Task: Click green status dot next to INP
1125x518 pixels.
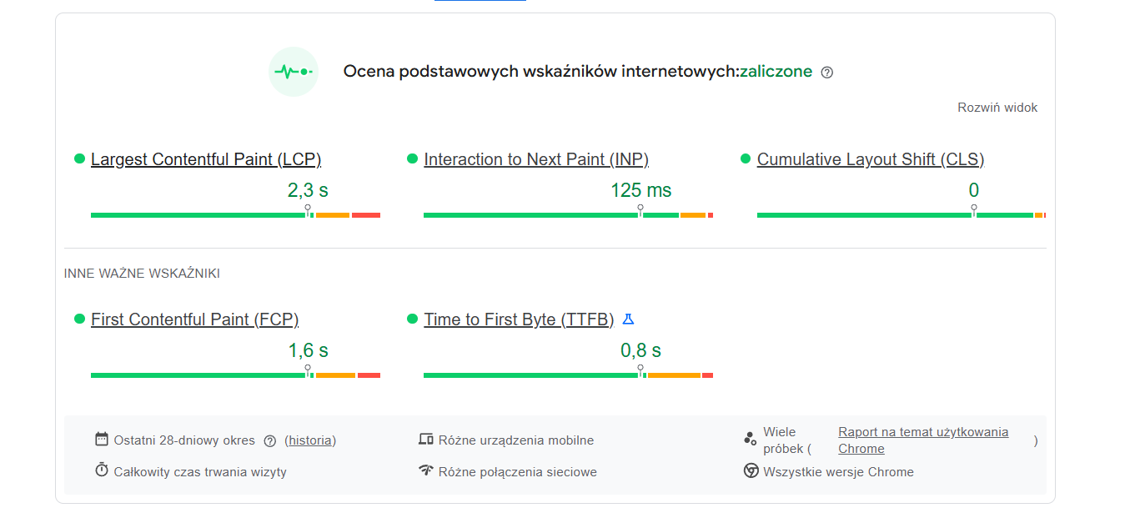Action: click(x=412, y=158)
